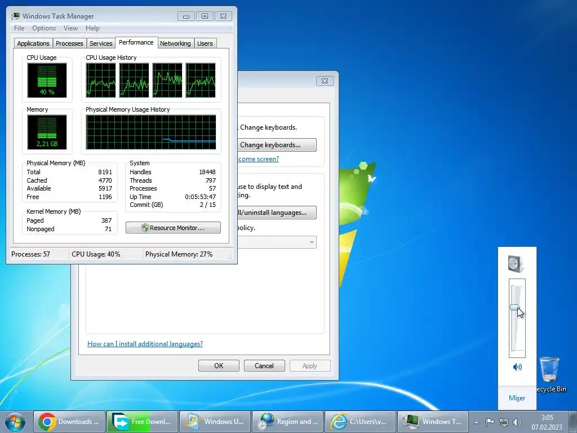Switch to Services tab

(101, 43)
